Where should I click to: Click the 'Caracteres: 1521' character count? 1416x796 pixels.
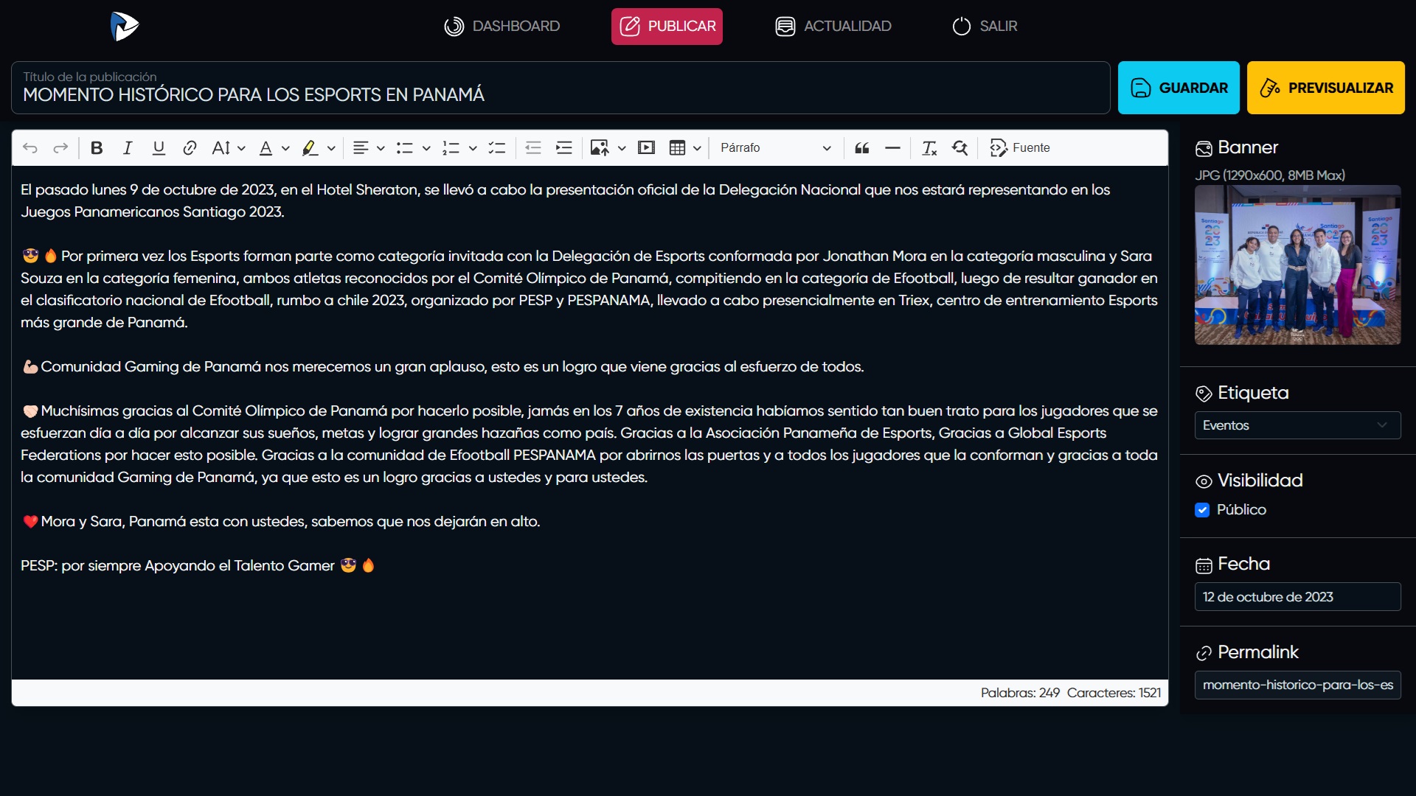1114,693
